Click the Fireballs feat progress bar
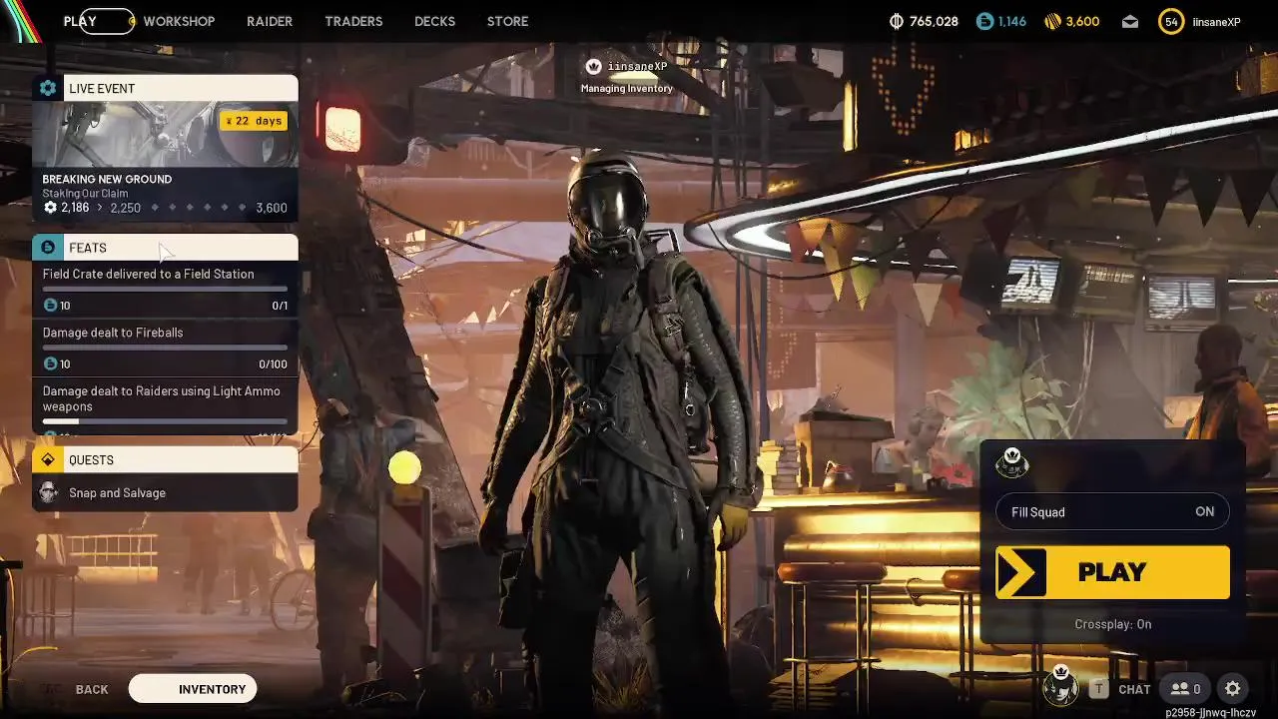This screenshot has width=1278, height=719. click(165, 348)
